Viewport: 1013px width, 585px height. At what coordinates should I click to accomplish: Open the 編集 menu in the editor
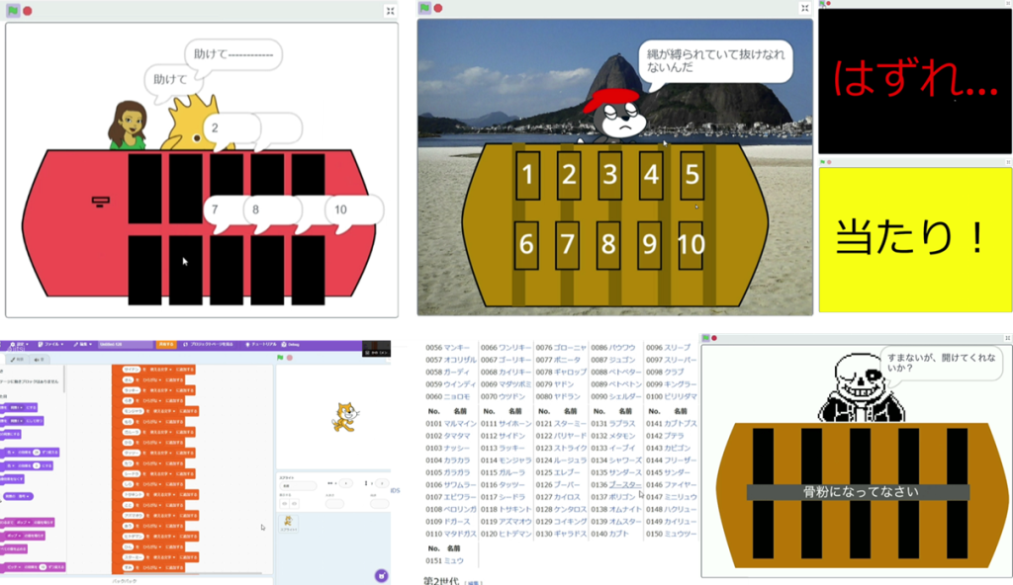click(x=83, y=345)
